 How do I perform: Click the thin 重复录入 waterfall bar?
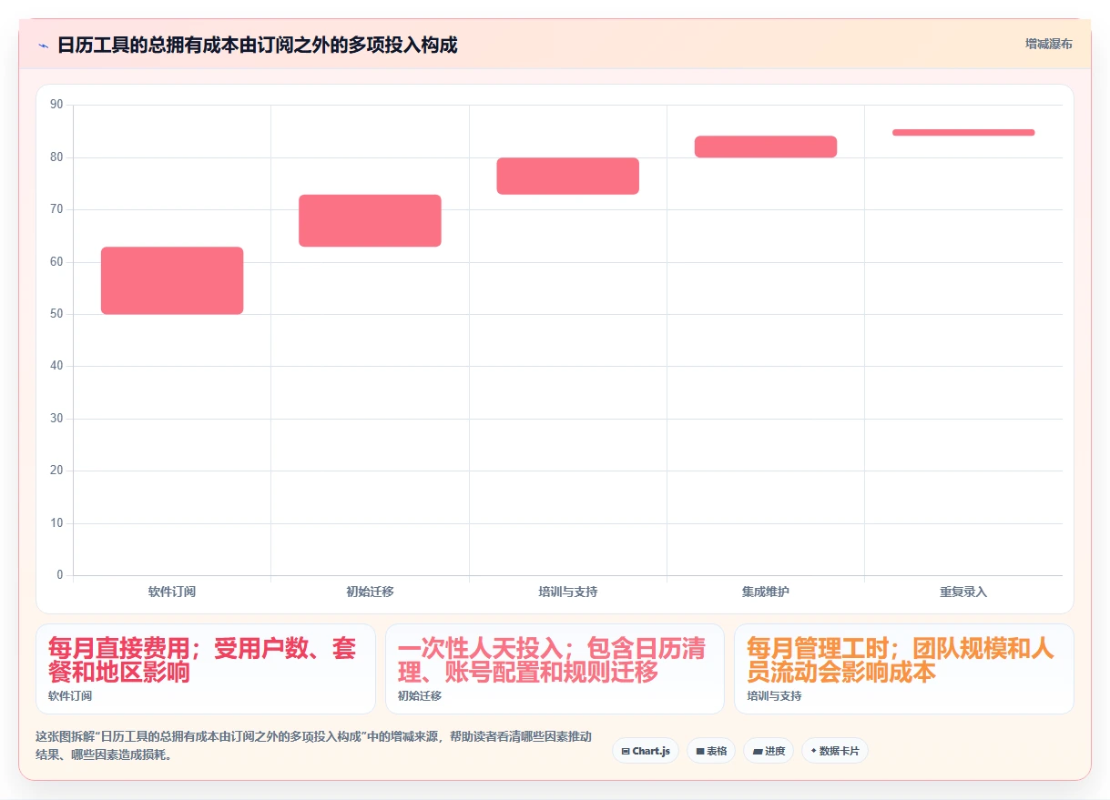[x=963, y=133]
